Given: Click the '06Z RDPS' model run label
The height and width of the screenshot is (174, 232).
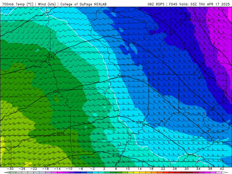Looking at the screenshot, I should click(156, 4).
